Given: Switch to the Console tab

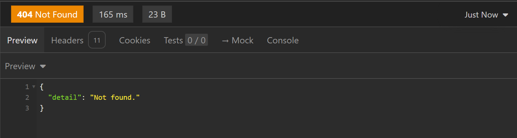Looking at the screenshot, I should 283,40.
